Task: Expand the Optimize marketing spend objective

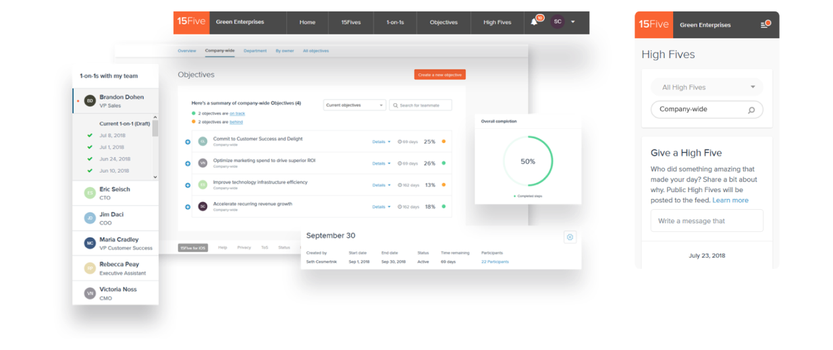Action: [x=188, y=163]
